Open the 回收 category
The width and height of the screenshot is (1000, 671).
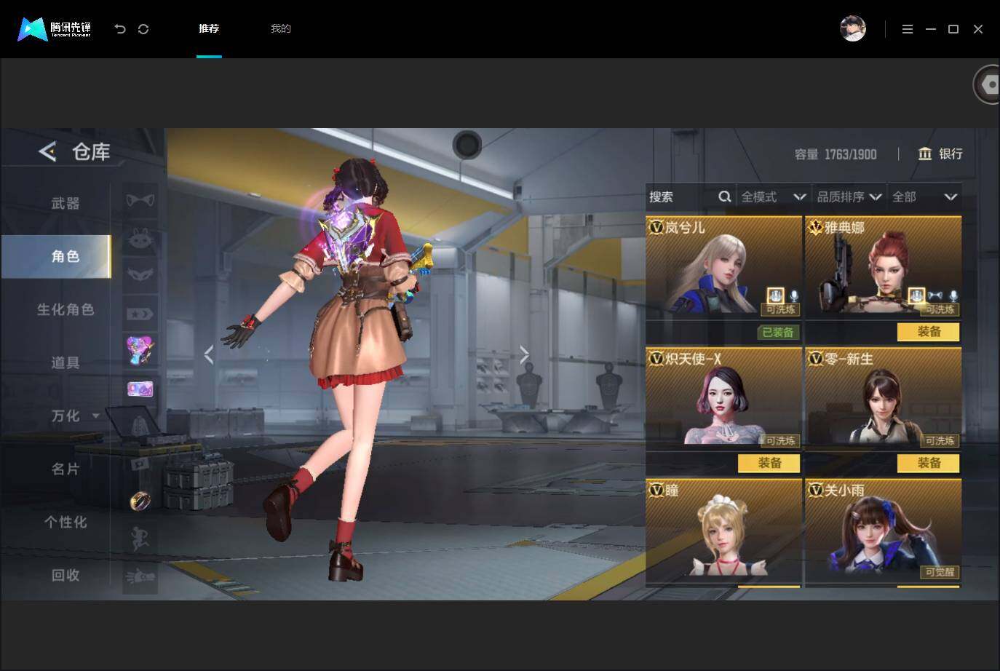pyautogui.click(x=66, y=575)
